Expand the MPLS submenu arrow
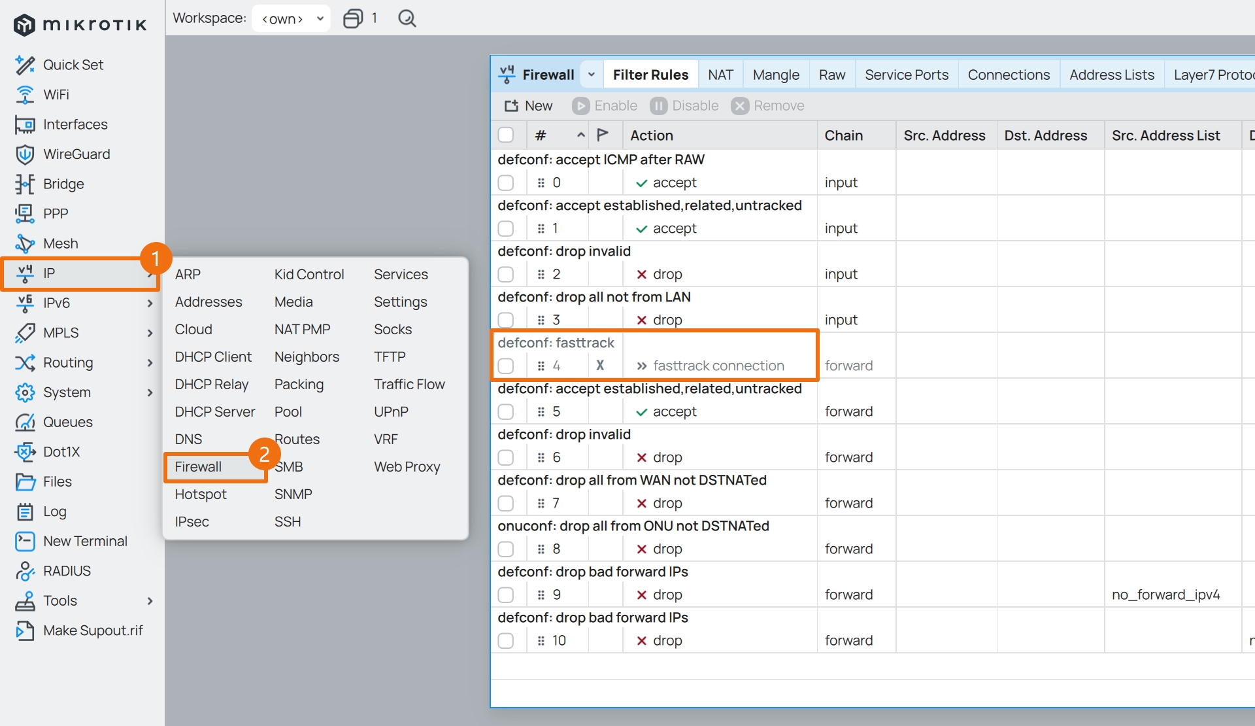The height and width of the screenshot is (726, 1255). click(150, 333)
